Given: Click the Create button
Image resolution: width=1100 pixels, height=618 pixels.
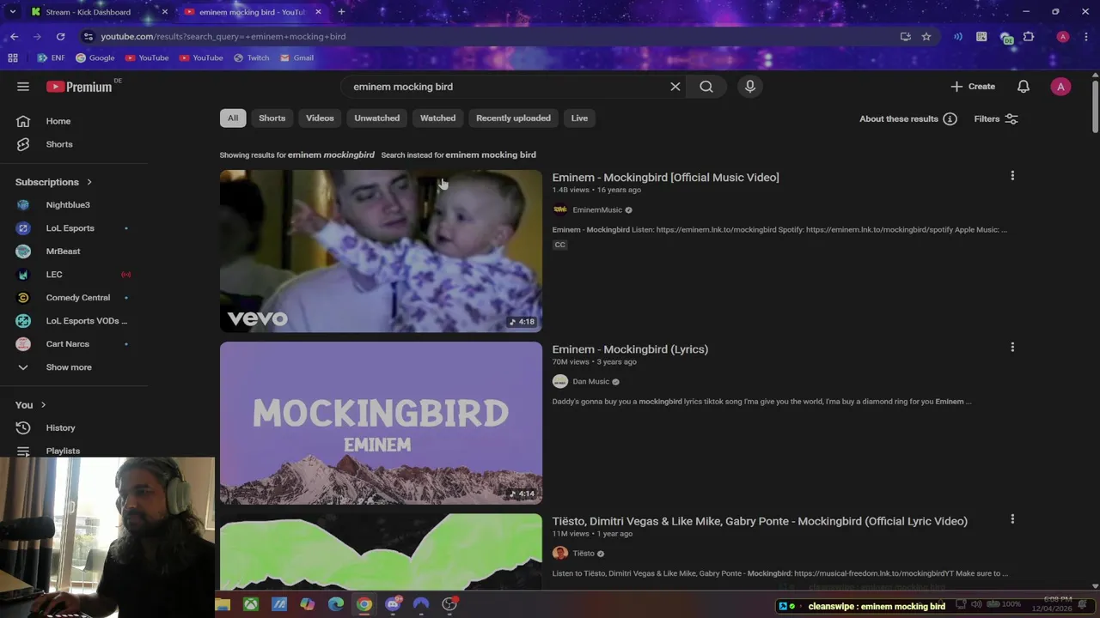Looking at the screenshot, I should click(x=973, y=87).
